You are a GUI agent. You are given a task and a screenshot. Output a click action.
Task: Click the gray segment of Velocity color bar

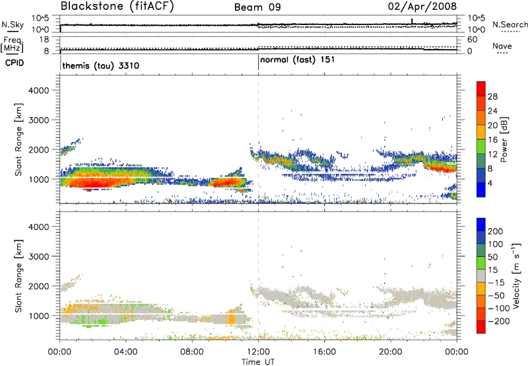[x=481, y=275]
